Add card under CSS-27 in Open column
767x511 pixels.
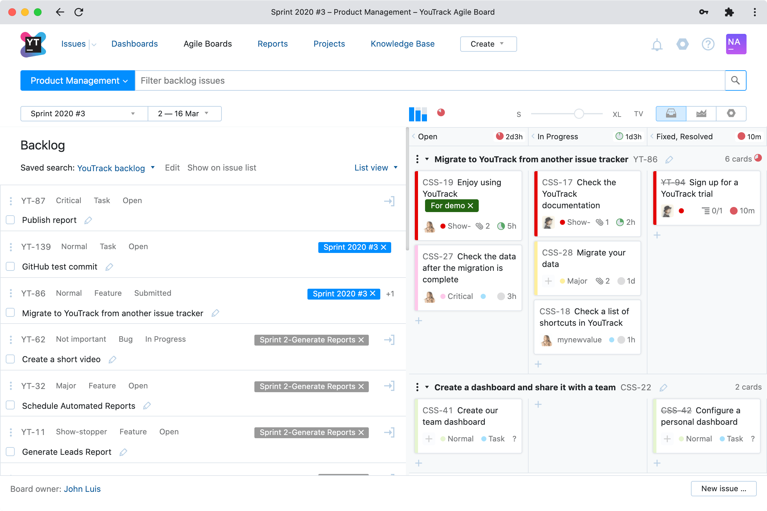(x=419, y=321)
